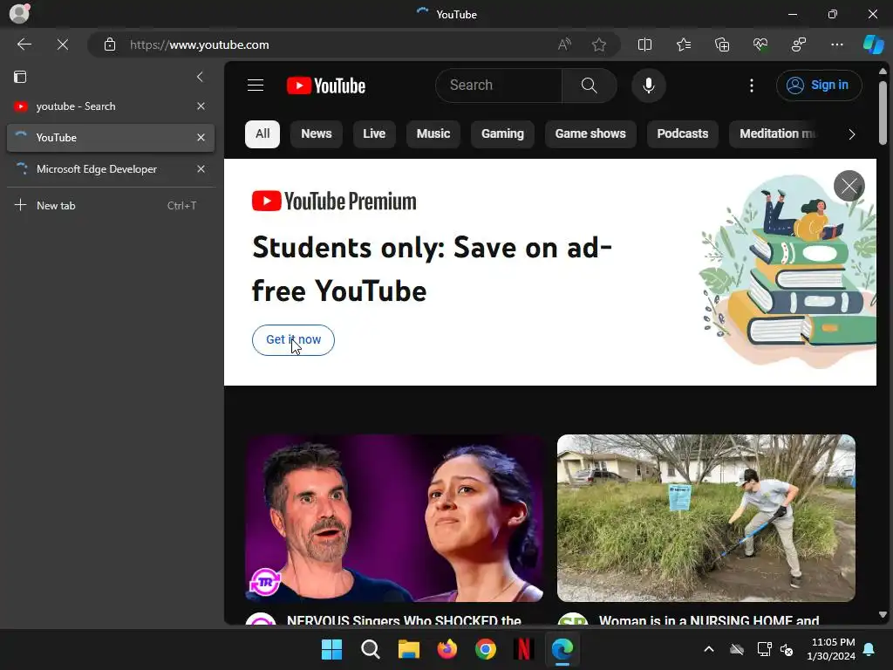Switch to Microsoft Edge Developer tab
Viewport: 893px width, 670px height.
[111, 169]
